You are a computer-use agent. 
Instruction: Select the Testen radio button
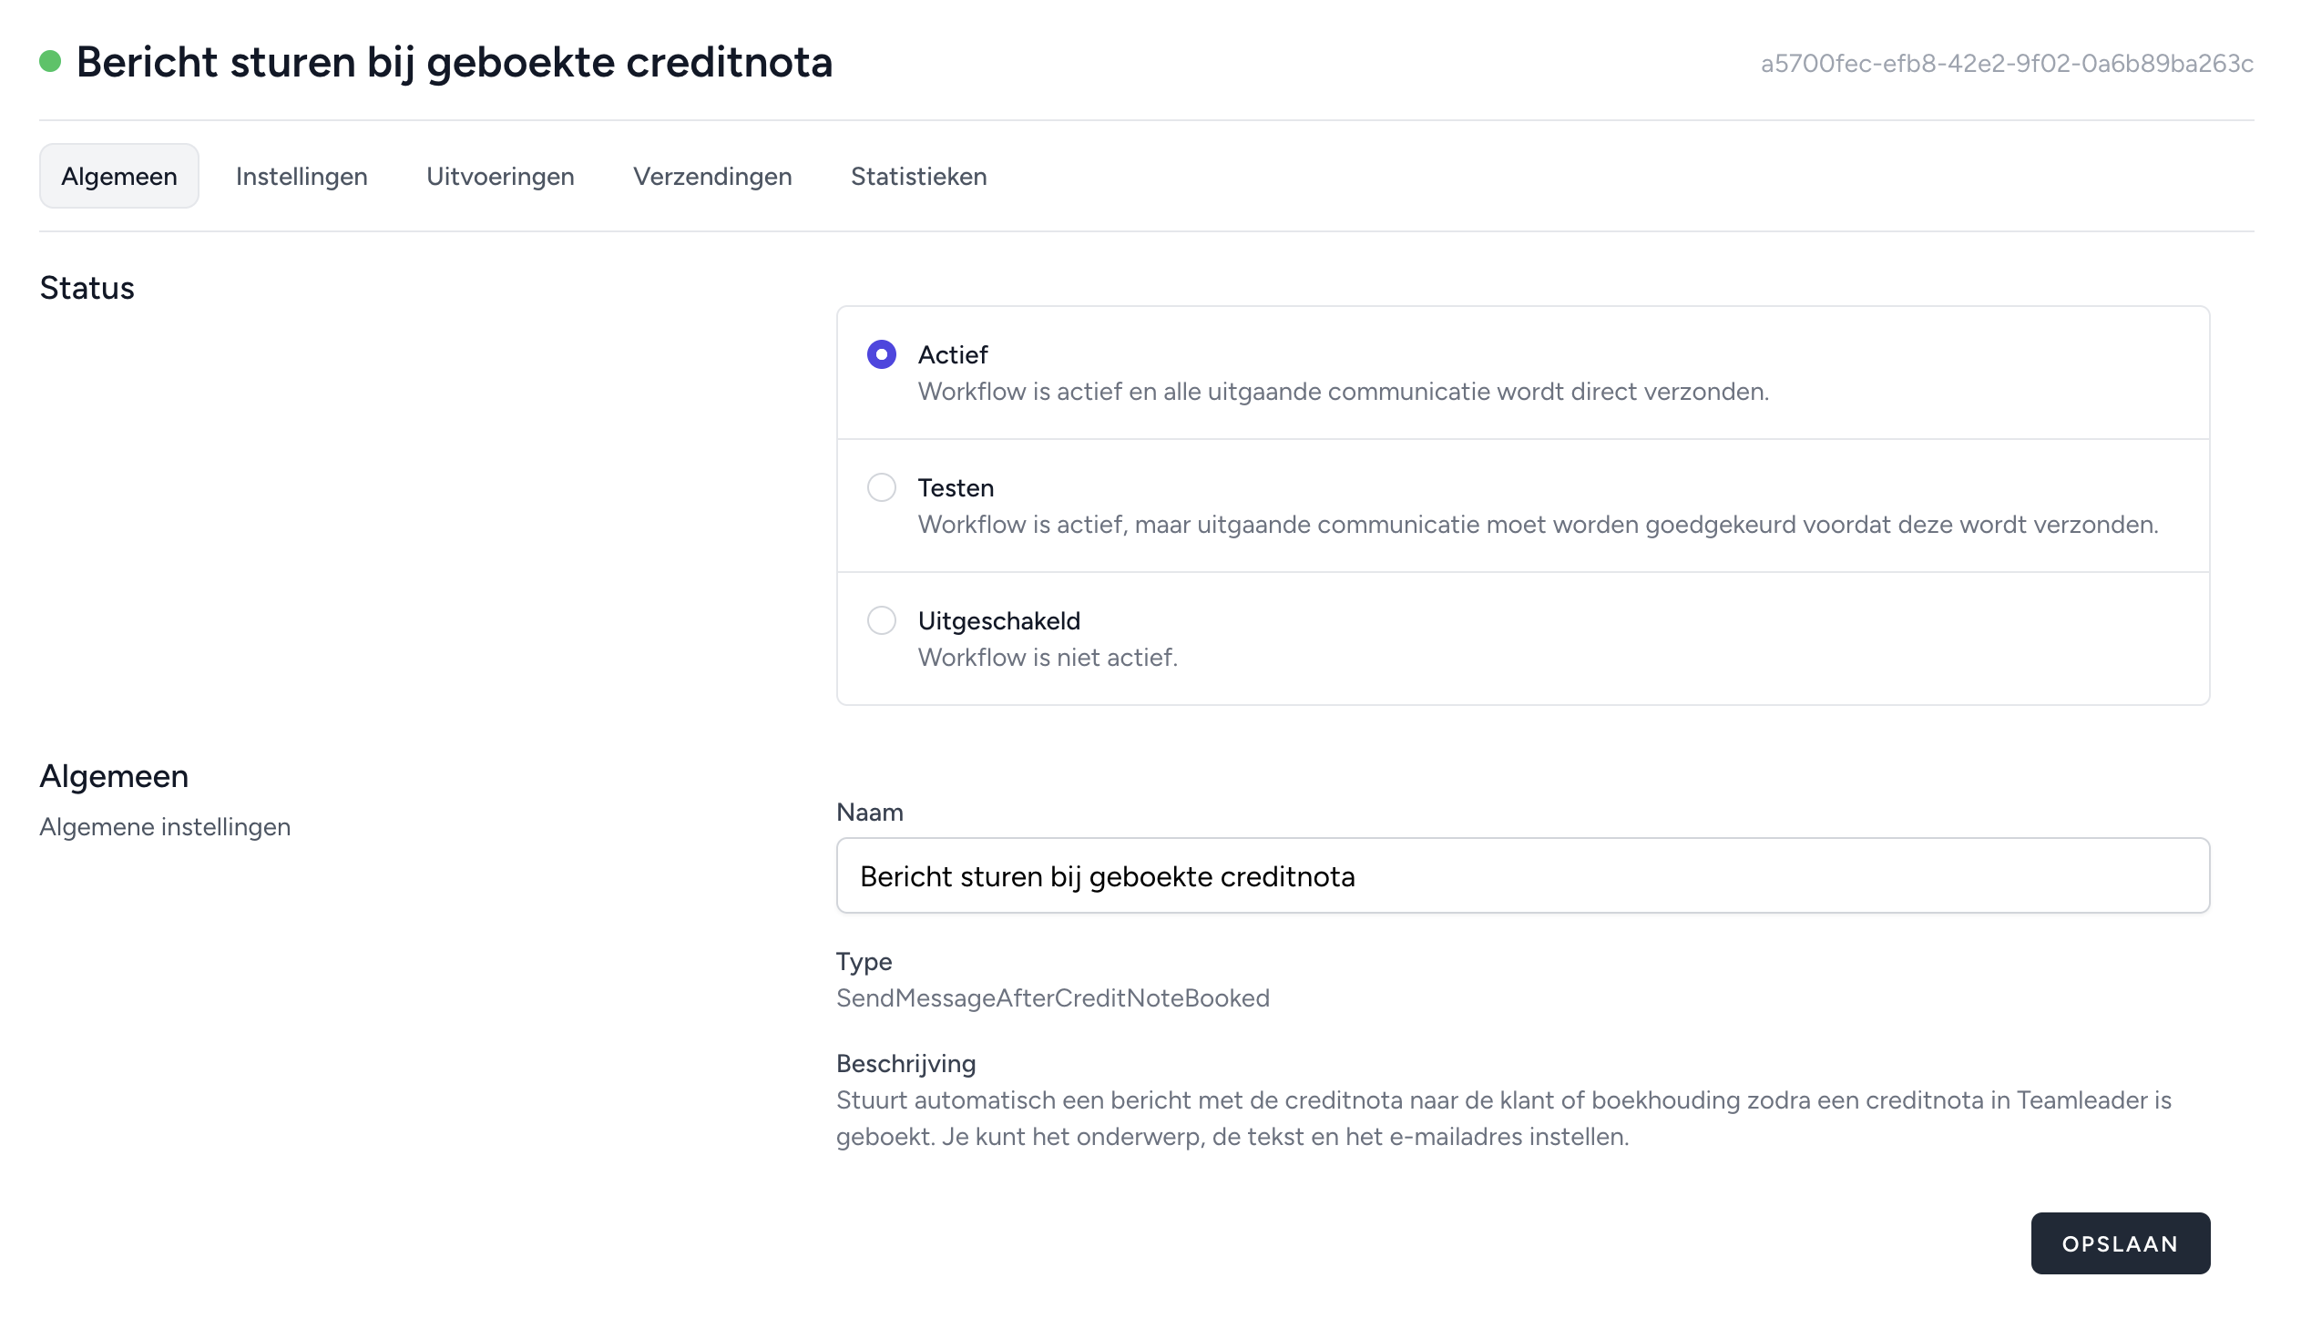coord(881,487)
